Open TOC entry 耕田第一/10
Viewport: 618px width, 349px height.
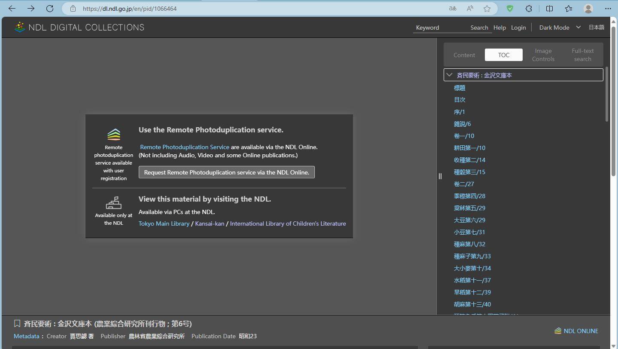click(470, 148)
